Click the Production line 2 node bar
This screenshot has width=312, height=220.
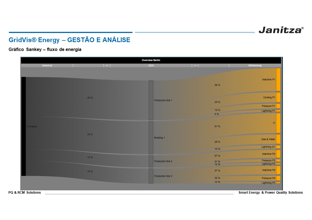click(x=151, y=161)
